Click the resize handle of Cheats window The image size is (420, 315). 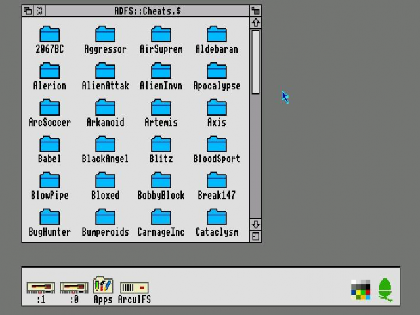tap(256, 236)
